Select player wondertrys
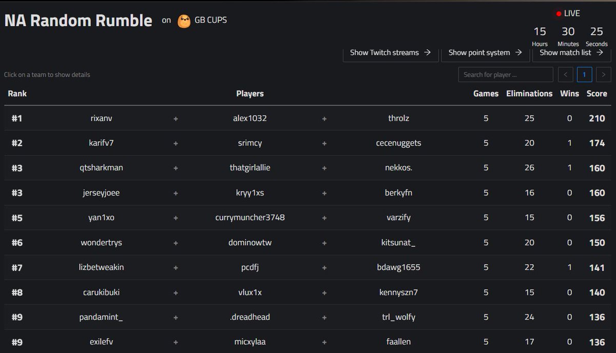 102,243
